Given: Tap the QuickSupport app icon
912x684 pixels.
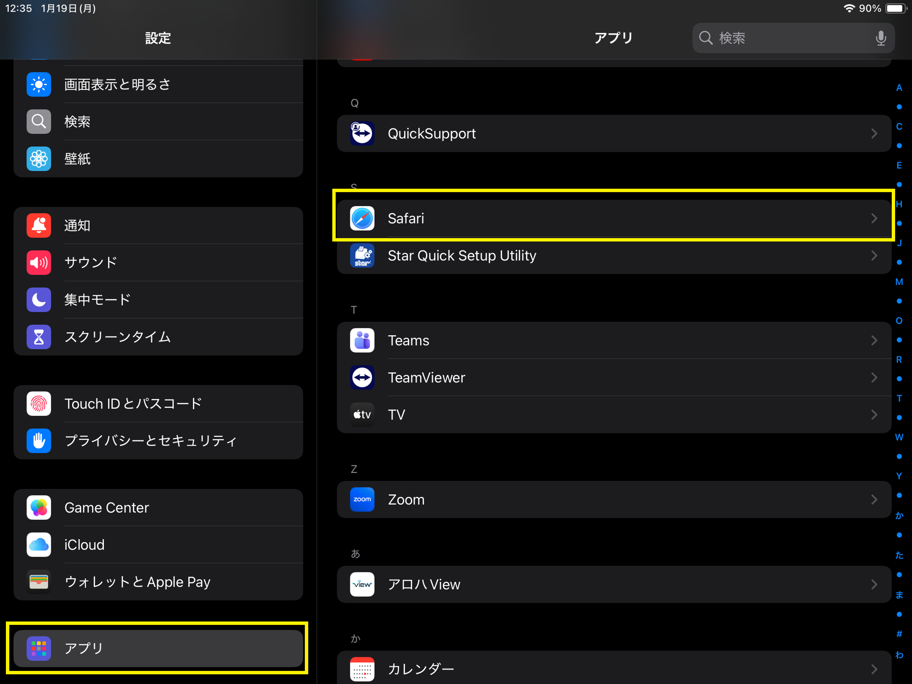Looking at the screenshot, I should click(x=362, y=133).
